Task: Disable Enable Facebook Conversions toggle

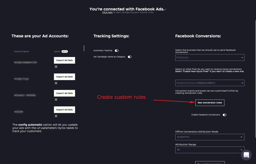Action: (224, 115)
